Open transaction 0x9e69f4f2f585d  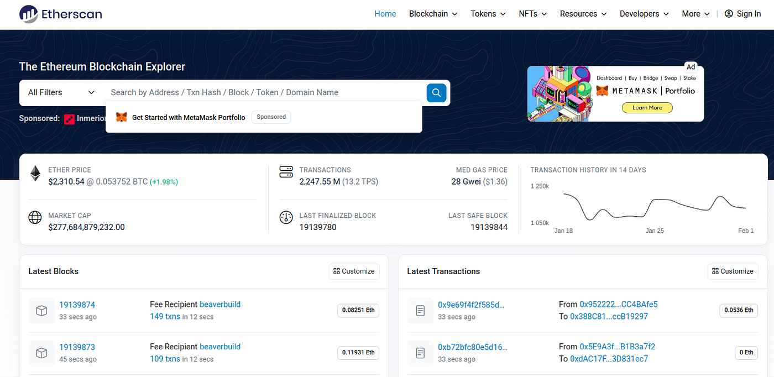click(x=472, y=305)
